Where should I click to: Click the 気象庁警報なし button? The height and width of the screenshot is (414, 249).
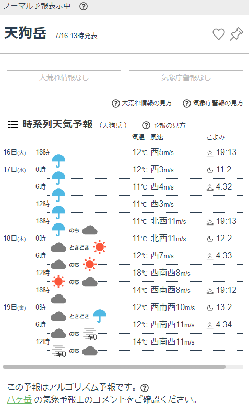pos(186,78)
